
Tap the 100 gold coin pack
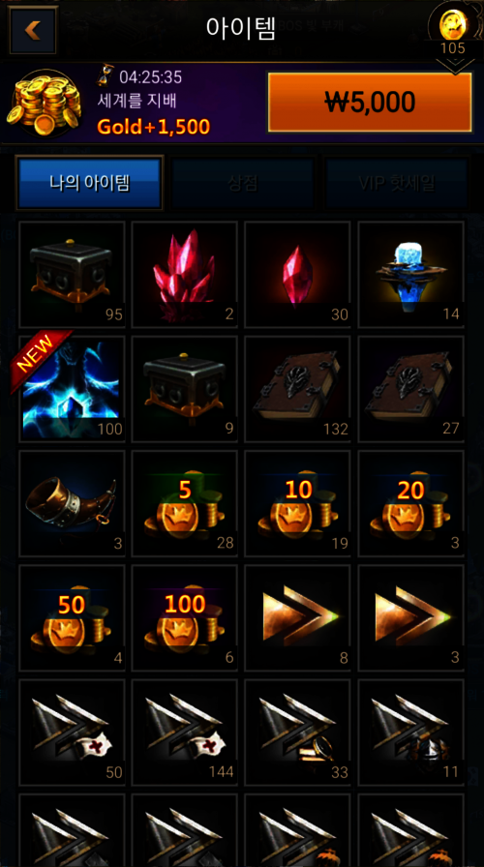click(185, 617)
